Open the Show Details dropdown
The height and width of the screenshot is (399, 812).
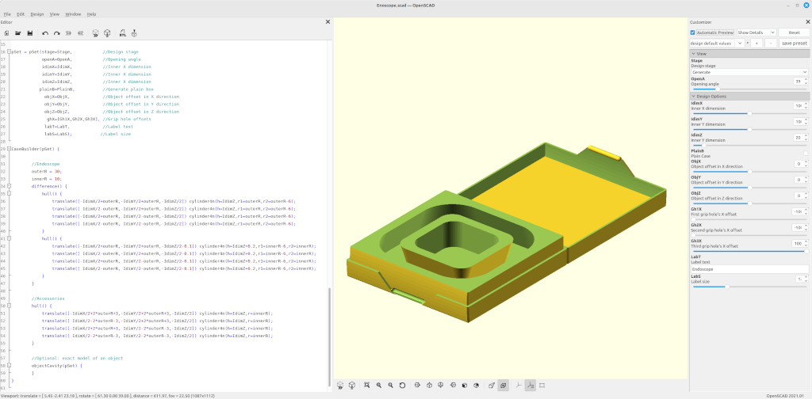756,32
